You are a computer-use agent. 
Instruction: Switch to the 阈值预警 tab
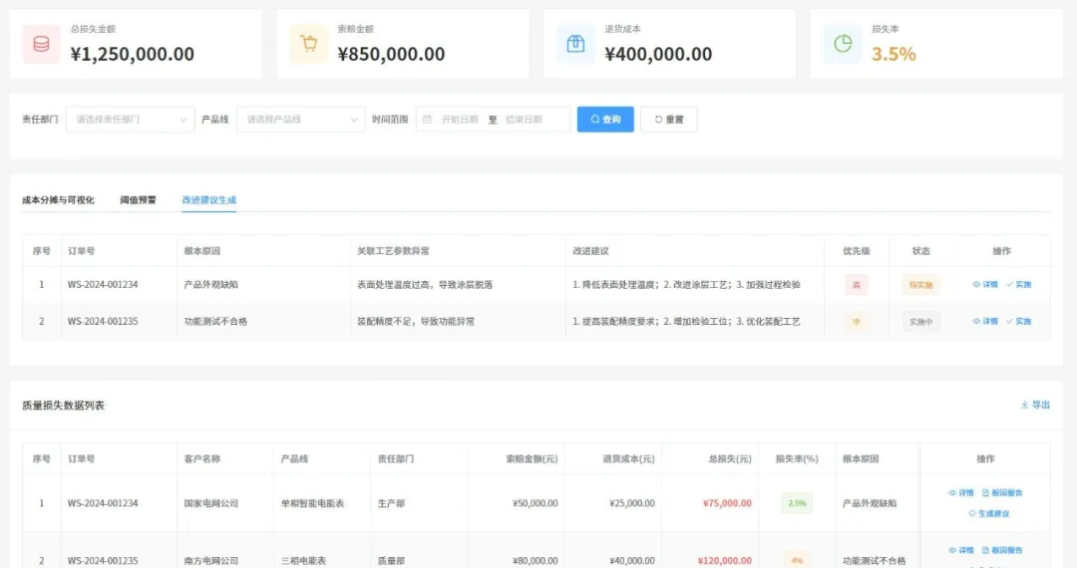138,200
